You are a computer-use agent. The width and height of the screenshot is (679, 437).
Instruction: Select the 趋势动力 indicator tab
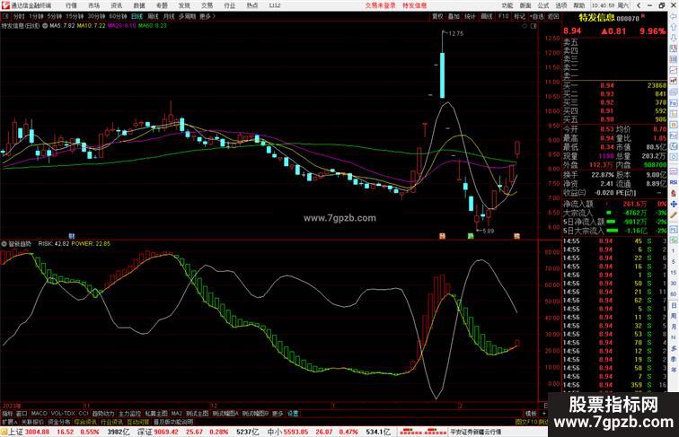[x=103, y=414]
